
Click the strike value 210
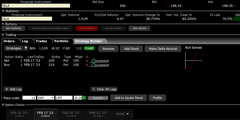pyautogui.click(x=52, y=65)
